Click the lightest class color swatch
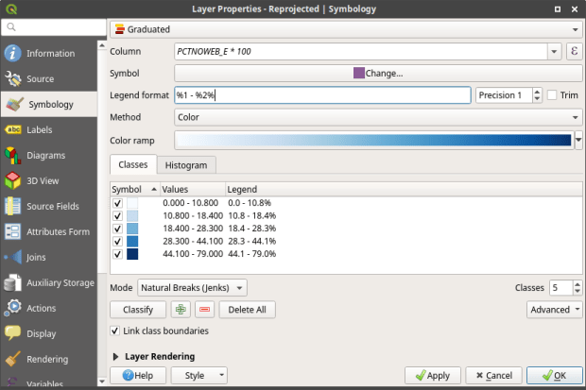The width and height of the screenshot is (586, 390). (132, 203)
